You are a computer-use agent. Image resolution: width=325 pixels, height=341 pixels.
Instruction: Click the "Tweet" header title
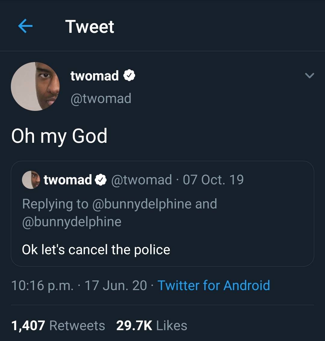click(x=90, y=27)
